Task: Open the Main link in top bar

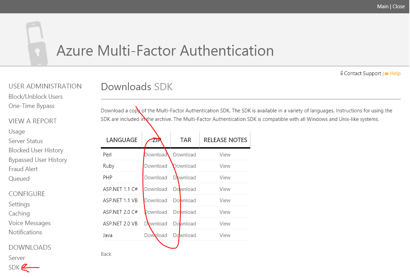Action: (x=383, y=6)
